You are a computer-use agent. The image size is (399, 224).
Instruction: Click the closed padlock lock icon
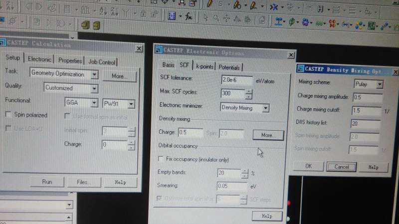point(143,14)
